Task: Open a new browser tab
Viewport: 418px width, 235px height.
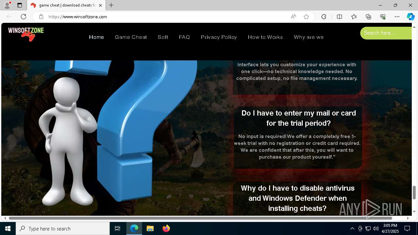Action: (111, 5)
